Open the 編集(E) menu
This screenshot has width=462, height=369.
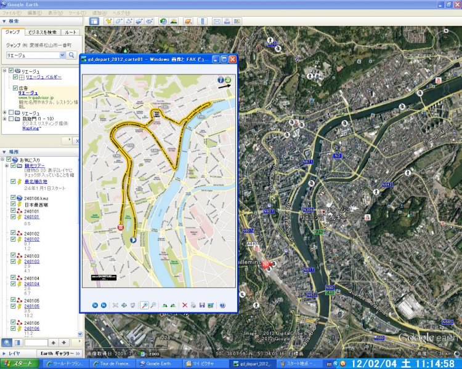click(x=34, y=13)
